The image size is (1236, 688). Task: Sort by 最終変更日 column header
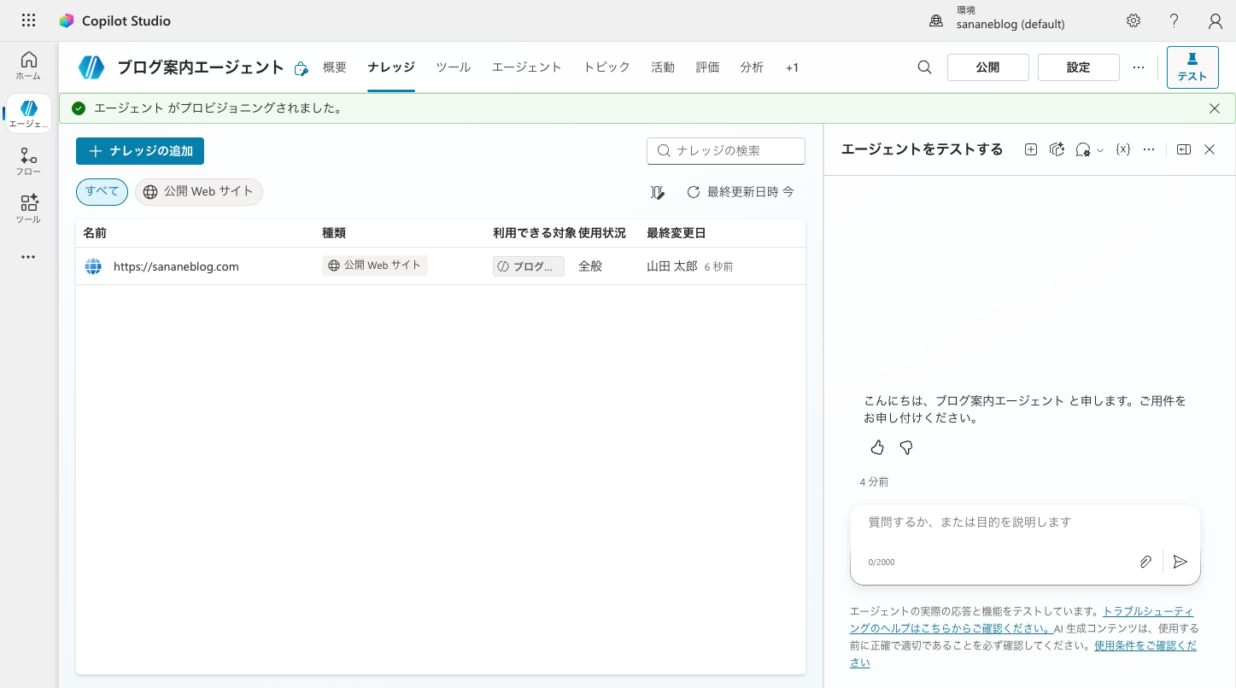click(677, 233)
